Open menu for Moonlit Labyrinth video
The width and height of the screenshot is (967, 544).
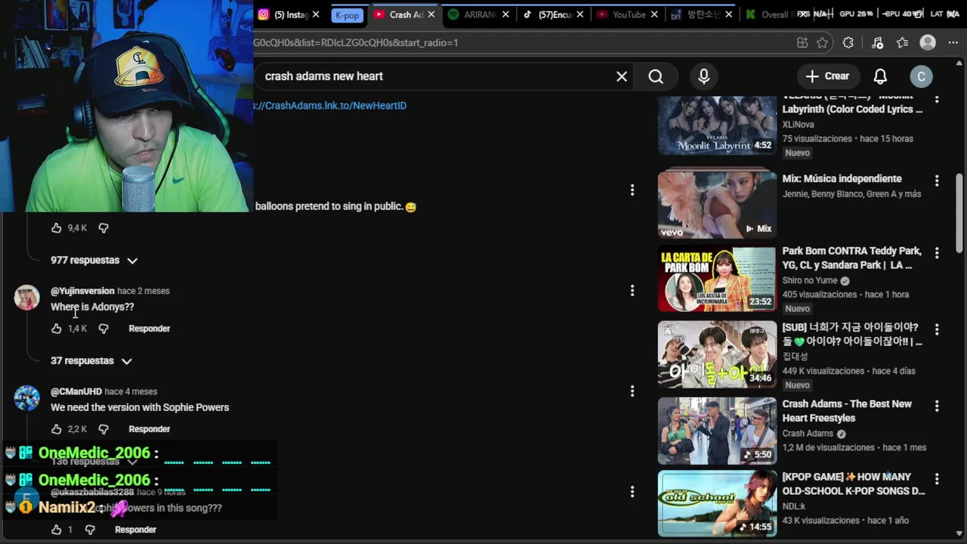(x=937, y=99)
